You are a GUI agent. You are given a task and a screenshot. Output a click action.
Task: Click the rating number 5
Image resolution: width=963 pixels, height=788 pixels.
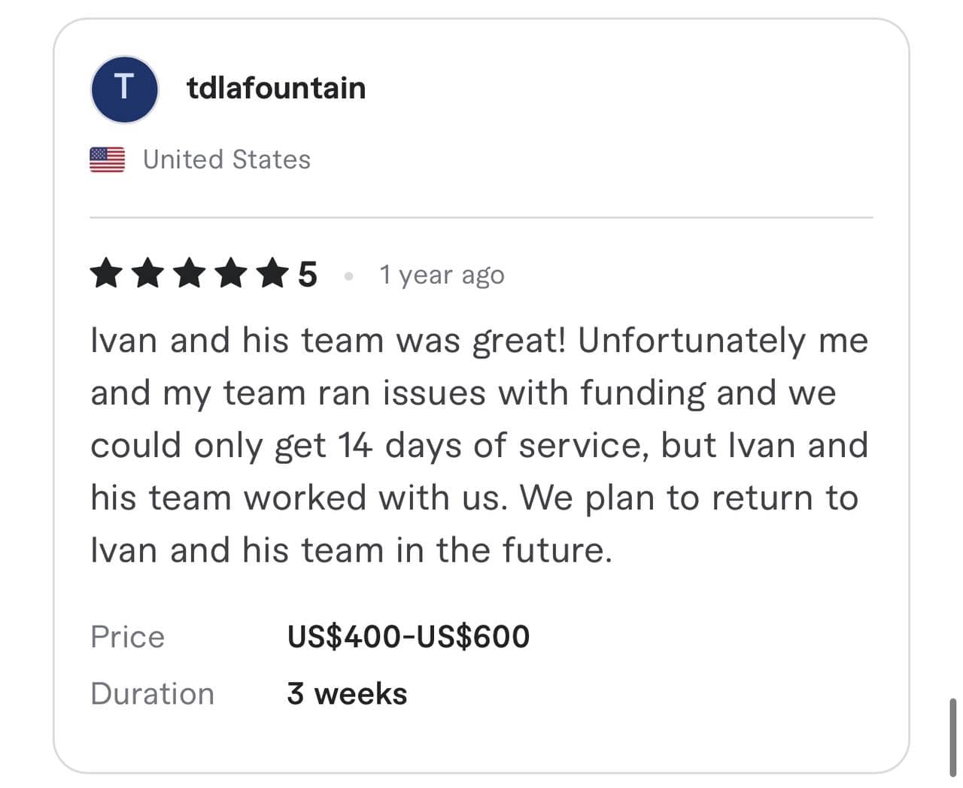click(307, 274)
